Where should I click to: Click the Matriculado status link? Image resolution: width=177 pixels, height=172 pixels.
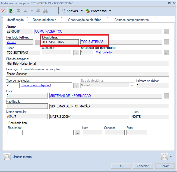104,52
